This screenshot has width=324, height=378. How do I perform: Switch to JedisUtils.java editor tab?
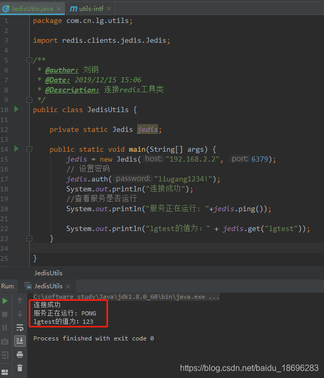pos(32,9)
